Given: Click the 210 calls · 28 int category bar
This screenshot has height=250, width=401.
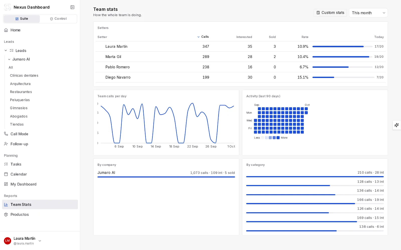Looking at the screenshot, I should [315, 177].
